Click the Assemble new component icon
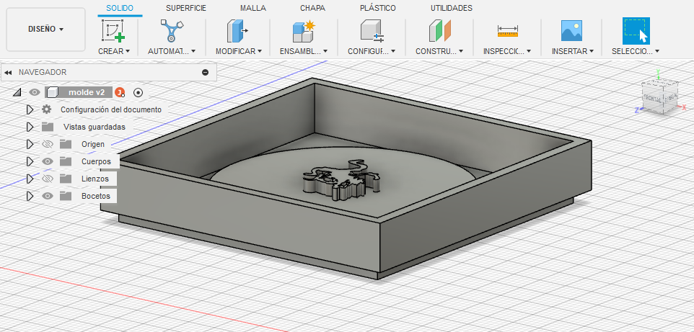The width and height of the screenshot is (694, 332). coord(304,31)
